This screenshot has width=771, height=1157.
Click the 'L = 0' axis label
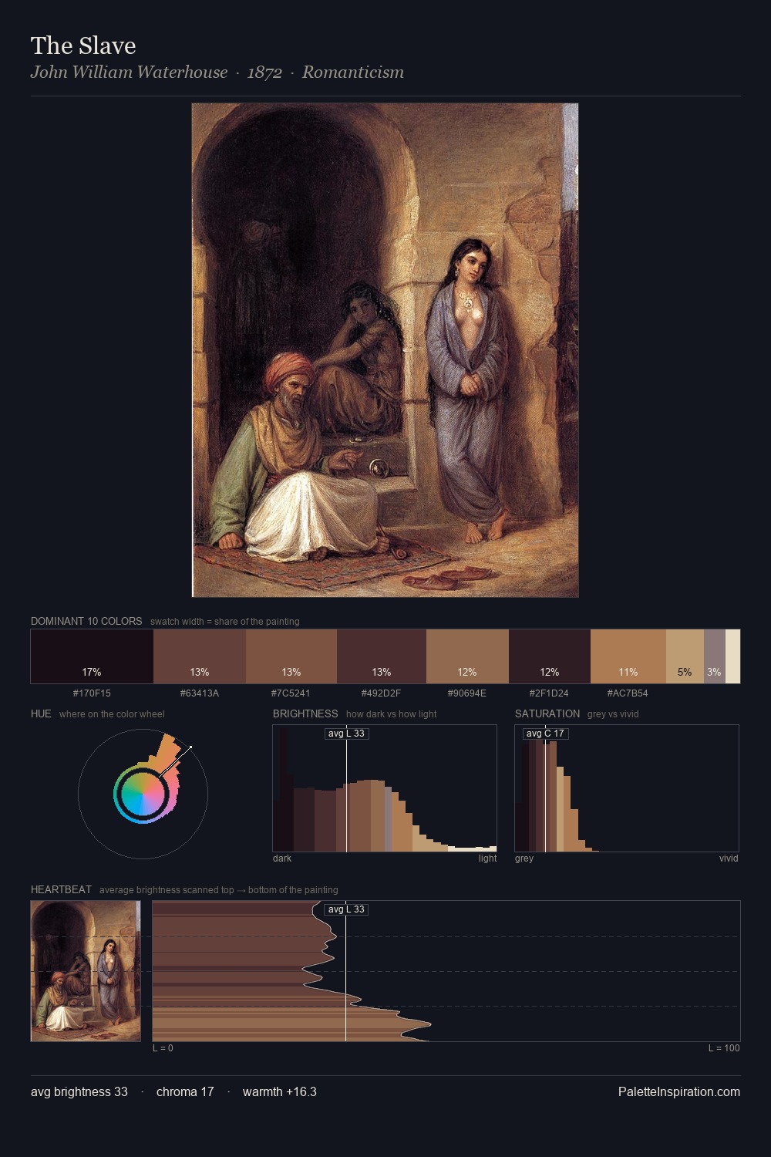pyautogui.click(x=163, y=1048)
